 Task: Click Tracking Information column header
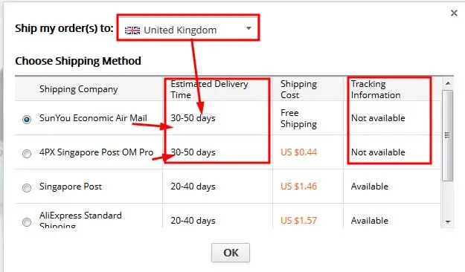376,89
